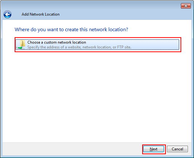Screen dimensions: 194x158
Task: Click the white X on red close button
Action: [x=186, y=6]
